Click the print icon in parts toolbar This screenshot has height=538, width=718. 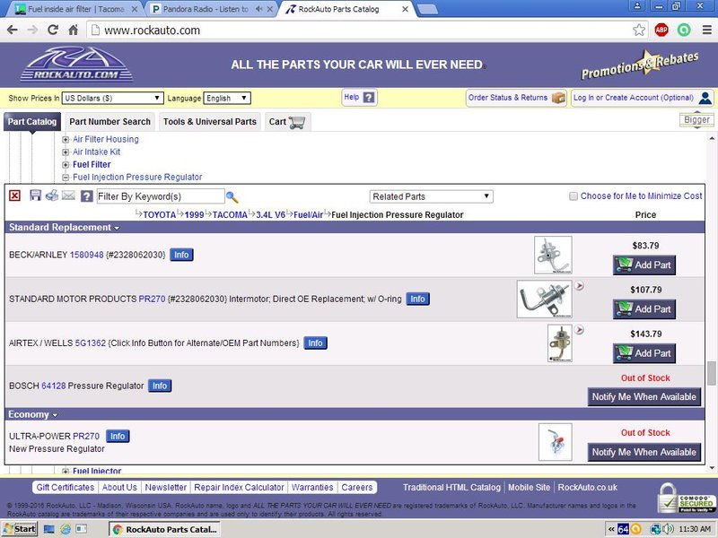52,195
